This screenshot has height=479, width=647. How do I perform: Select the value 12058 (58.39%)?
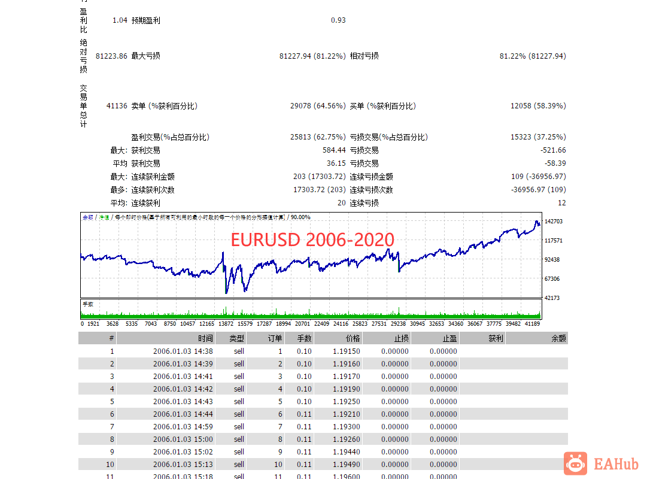click(x=538, y=106)
